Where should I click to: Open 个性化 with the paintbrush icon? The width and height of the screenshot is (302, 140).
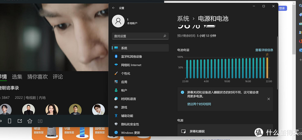click(140, 73)
